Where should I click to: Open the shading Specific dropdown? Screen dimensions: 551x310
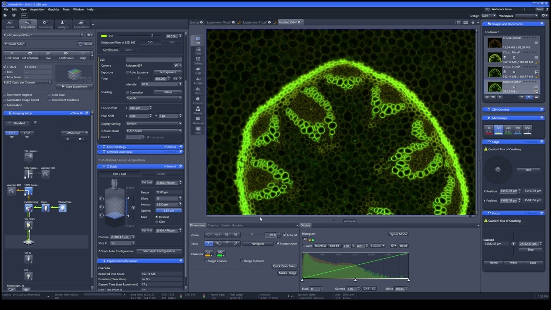click(154, 98)
